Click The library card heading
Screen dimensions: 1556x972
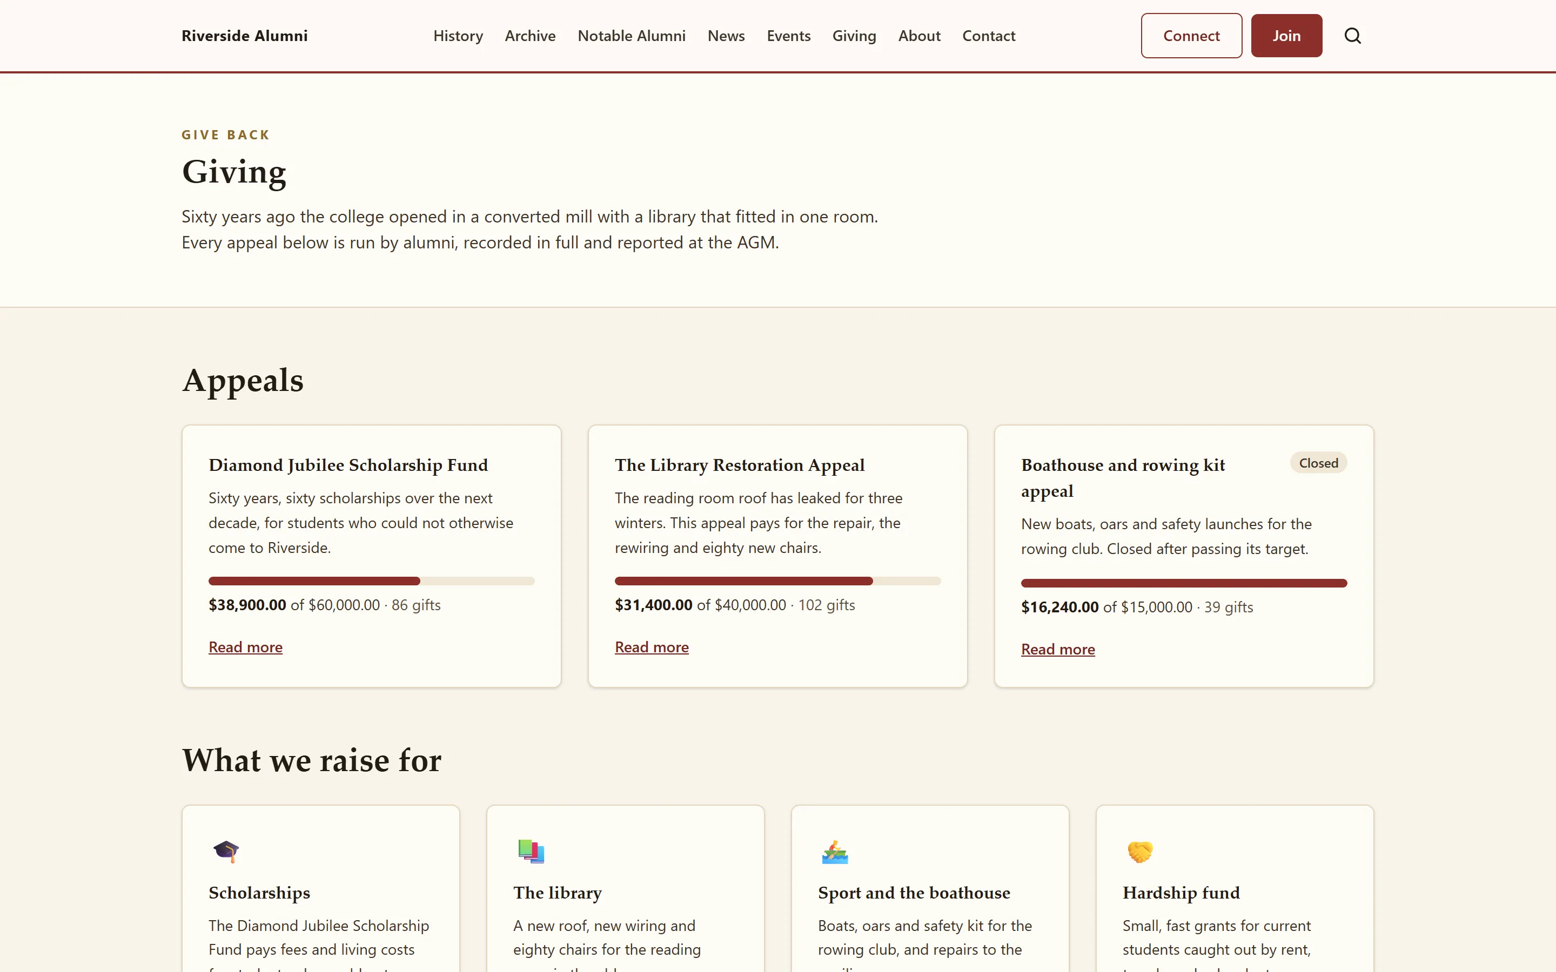(558, 893)
